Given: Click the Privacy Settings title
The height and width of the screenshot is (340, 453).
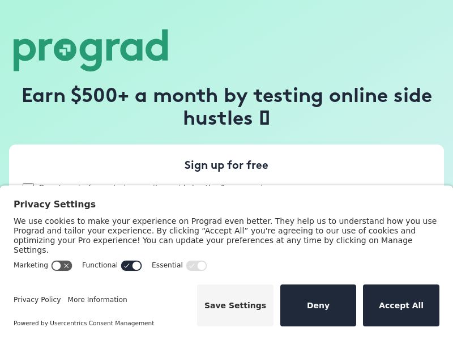Looking at the screenshot, I should click(x=54, y=204).
